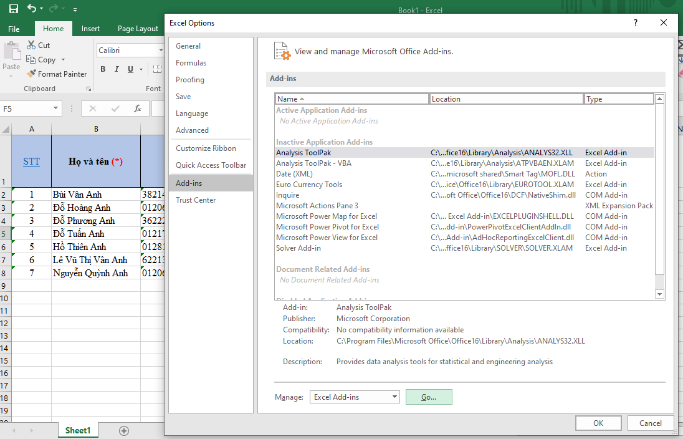Select Microsoft Power Pivot for Excel row
Image resolution: width=683 pixels, height=439 pixels.
tap(465, 227)
